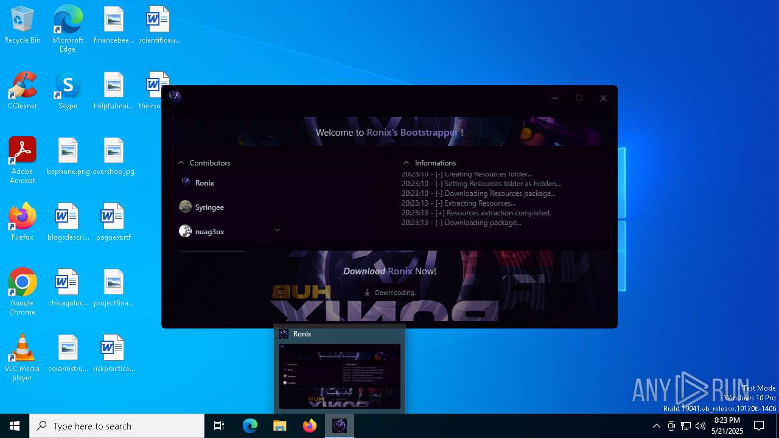This screenshot has height=438, width=779.
Task: Click the taskbar search box
Action: (117, 426)
